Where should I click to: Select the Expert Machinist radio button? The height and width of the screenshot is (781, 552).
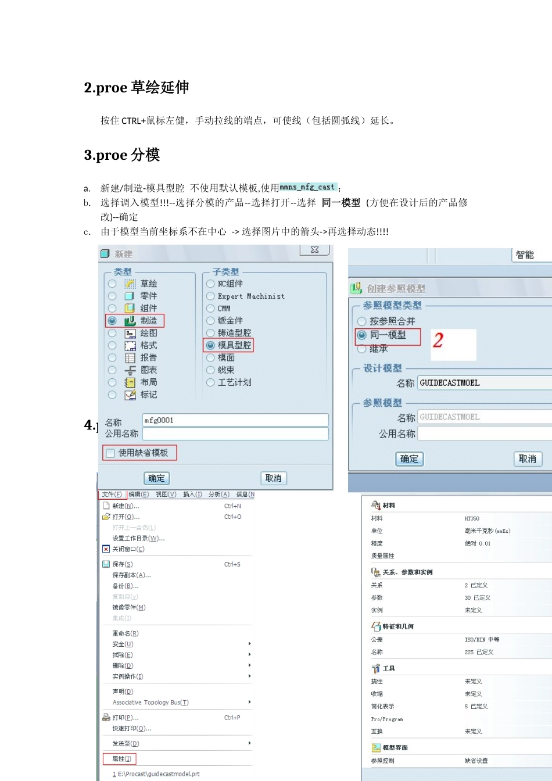coord(210,296)
